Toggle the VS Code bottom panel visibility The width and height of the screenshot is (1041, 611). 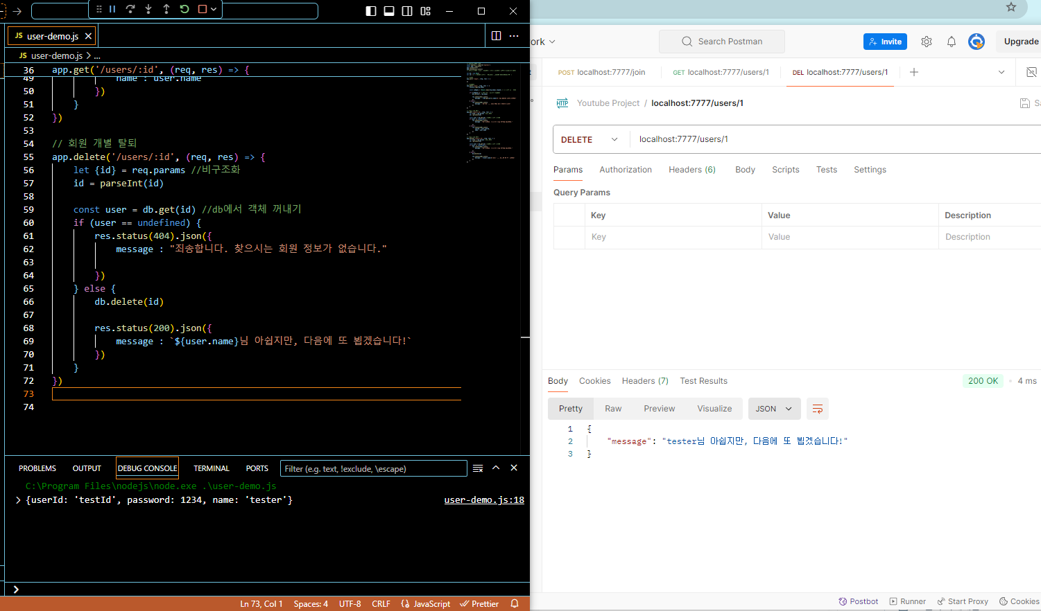point(389,11)
